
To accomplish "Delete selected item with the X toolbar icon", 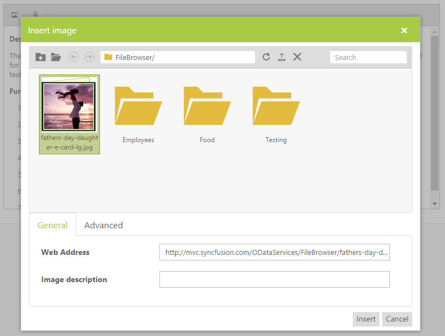I will point(297,57).
